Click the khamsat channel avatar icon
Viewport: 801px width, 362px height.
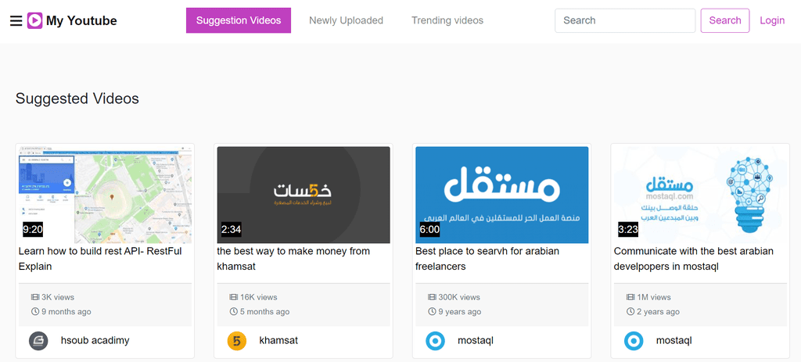pyautogui.click(x=237, y=341)
